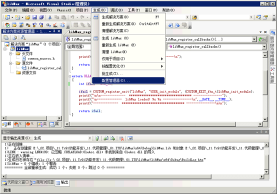Viewport: 277px width, 194px height.
Task: Switch to the 代码定义窗口 tab
Action: point(15,182)
